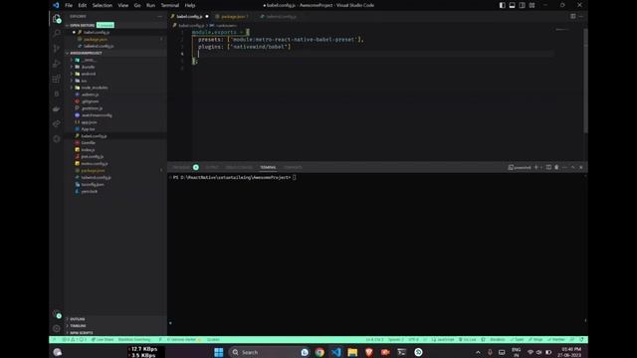Click the split editor icon

(573, 16)
